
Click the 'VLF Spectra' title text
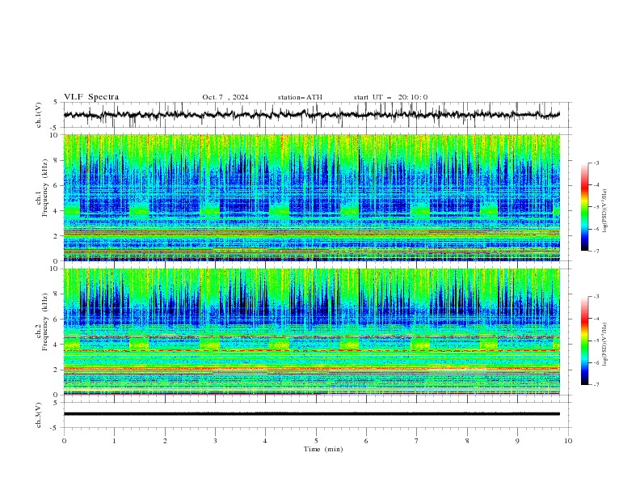91,97
